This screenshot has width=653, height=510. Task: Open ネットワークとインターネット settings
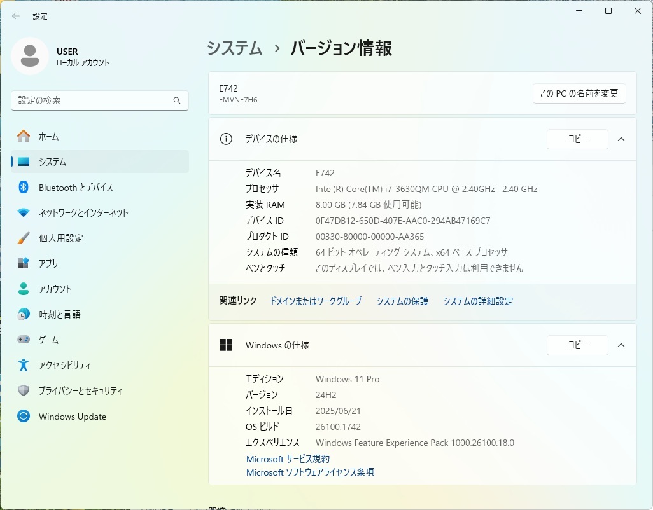(100, 212)
